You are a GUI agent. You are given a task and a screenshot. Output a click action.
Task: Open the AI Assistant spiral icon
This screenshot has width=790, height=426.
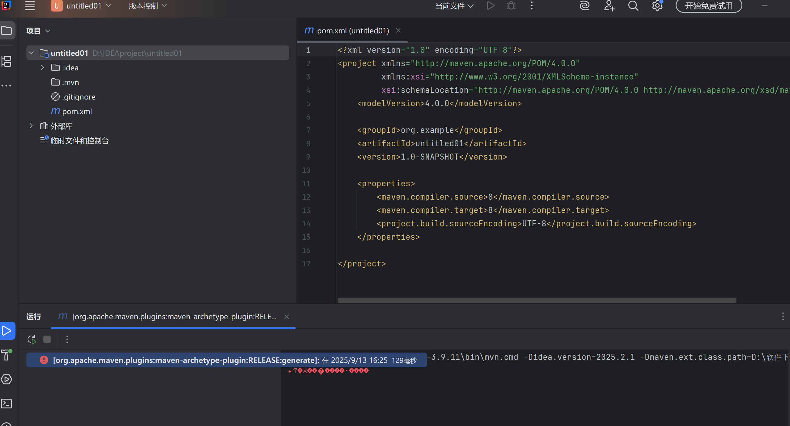(x=585, y=6)
